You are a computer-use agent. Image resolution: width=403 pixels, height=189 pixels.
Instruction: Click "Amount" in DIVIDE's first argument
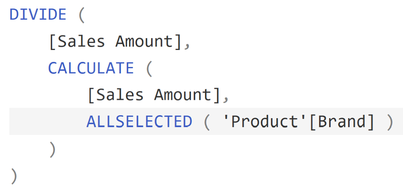144,41
